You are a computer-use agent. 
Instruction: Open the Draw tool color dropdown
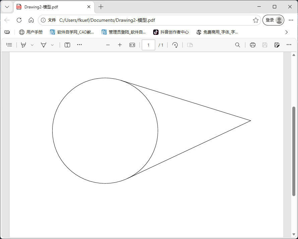(x=32, y=45)
